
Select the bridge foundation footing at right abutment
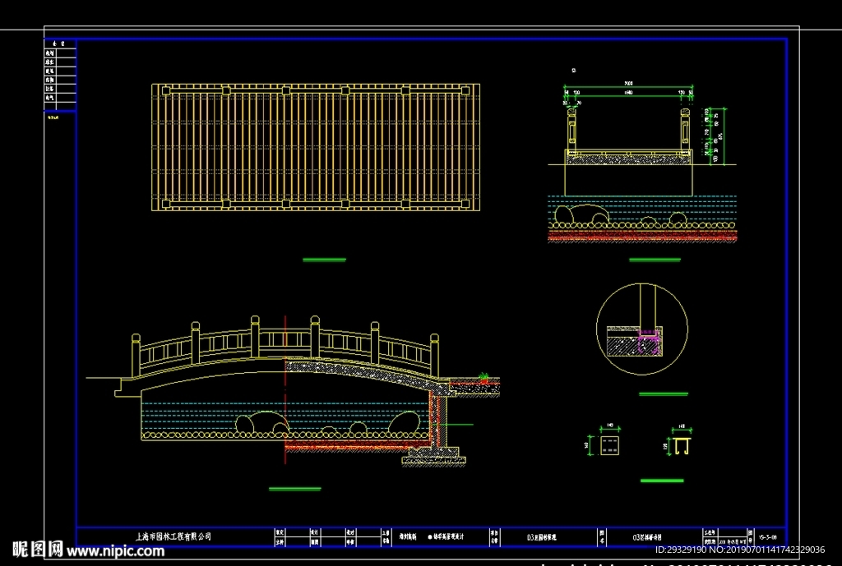click(433, 453)
